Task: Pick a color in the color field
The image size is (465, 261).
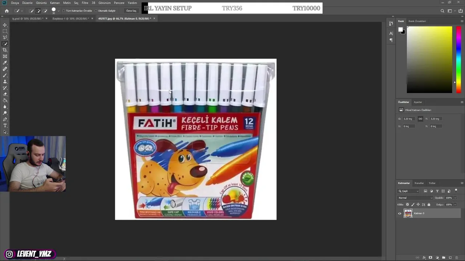Action: 429,59
